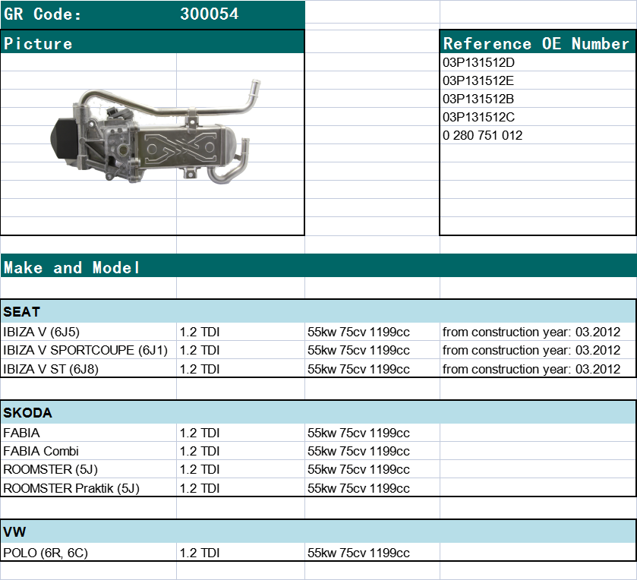Viewport: 637px width, 580px height.
Task: Select OE number 03P131512B
Action: (538, 99)
